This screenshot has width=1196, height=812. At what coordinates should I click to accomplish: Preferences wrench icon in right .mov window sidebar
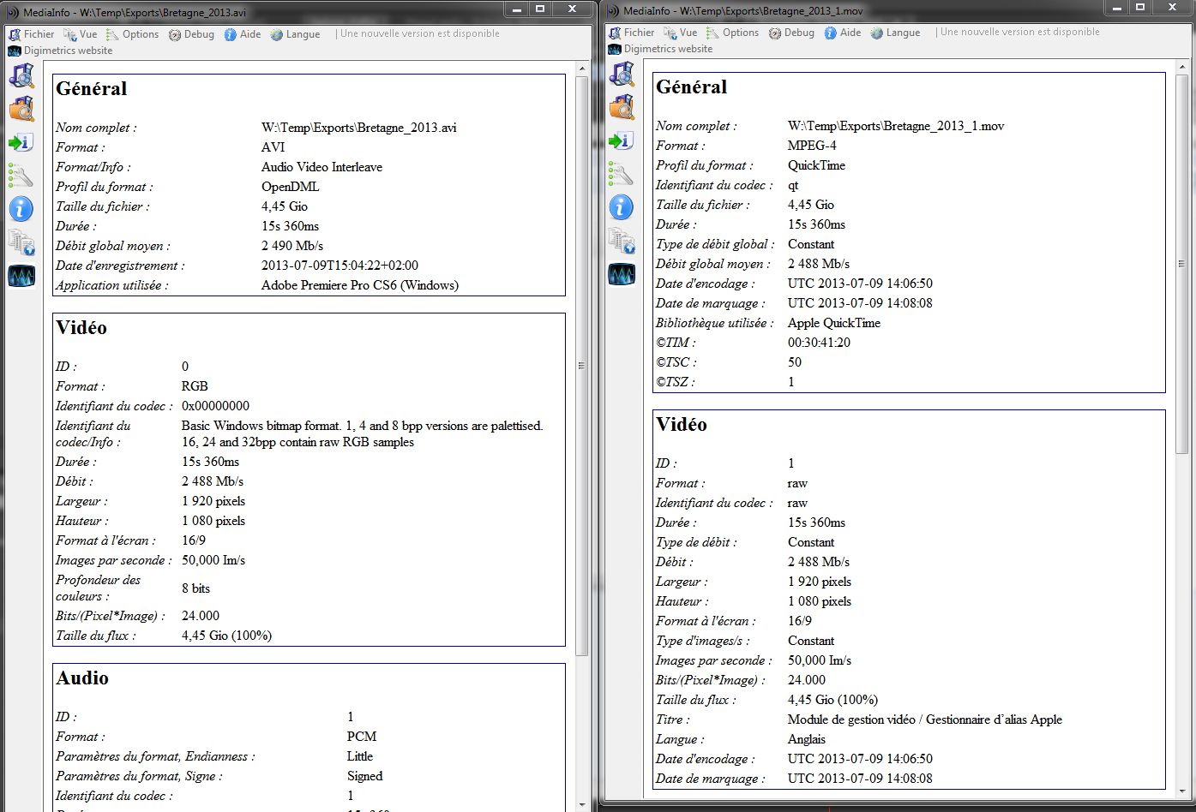click(622, 174)
